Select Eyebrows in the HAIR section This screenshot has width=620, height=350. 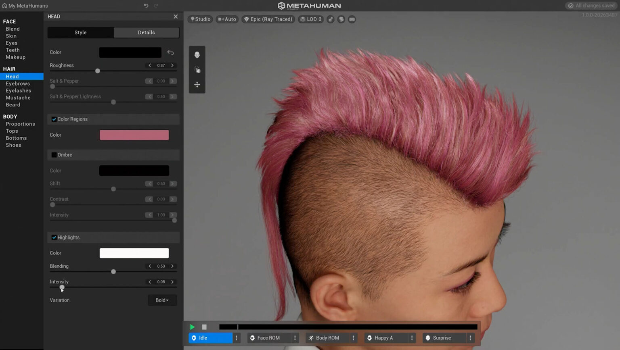point(18,83)
